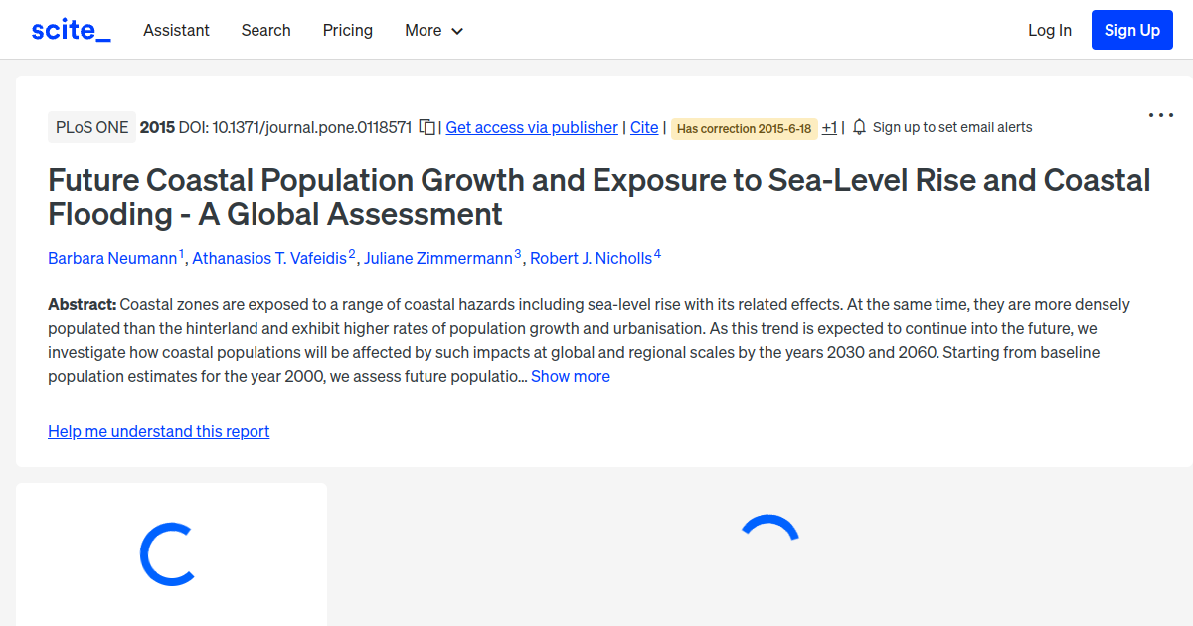Image resolution: width=1193 pixels, height=626 pixels.
Task: Open the ellipsis overflow menu
Action: pyautogui.click(x=1160, y=115)
